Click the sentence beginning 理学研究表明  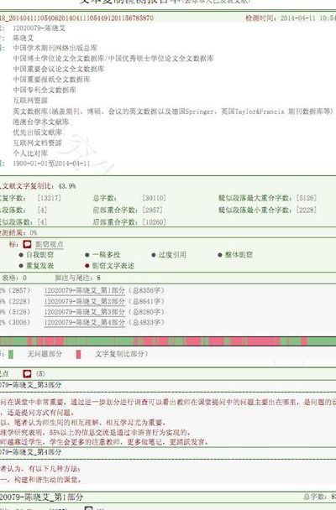click(96, 432)
